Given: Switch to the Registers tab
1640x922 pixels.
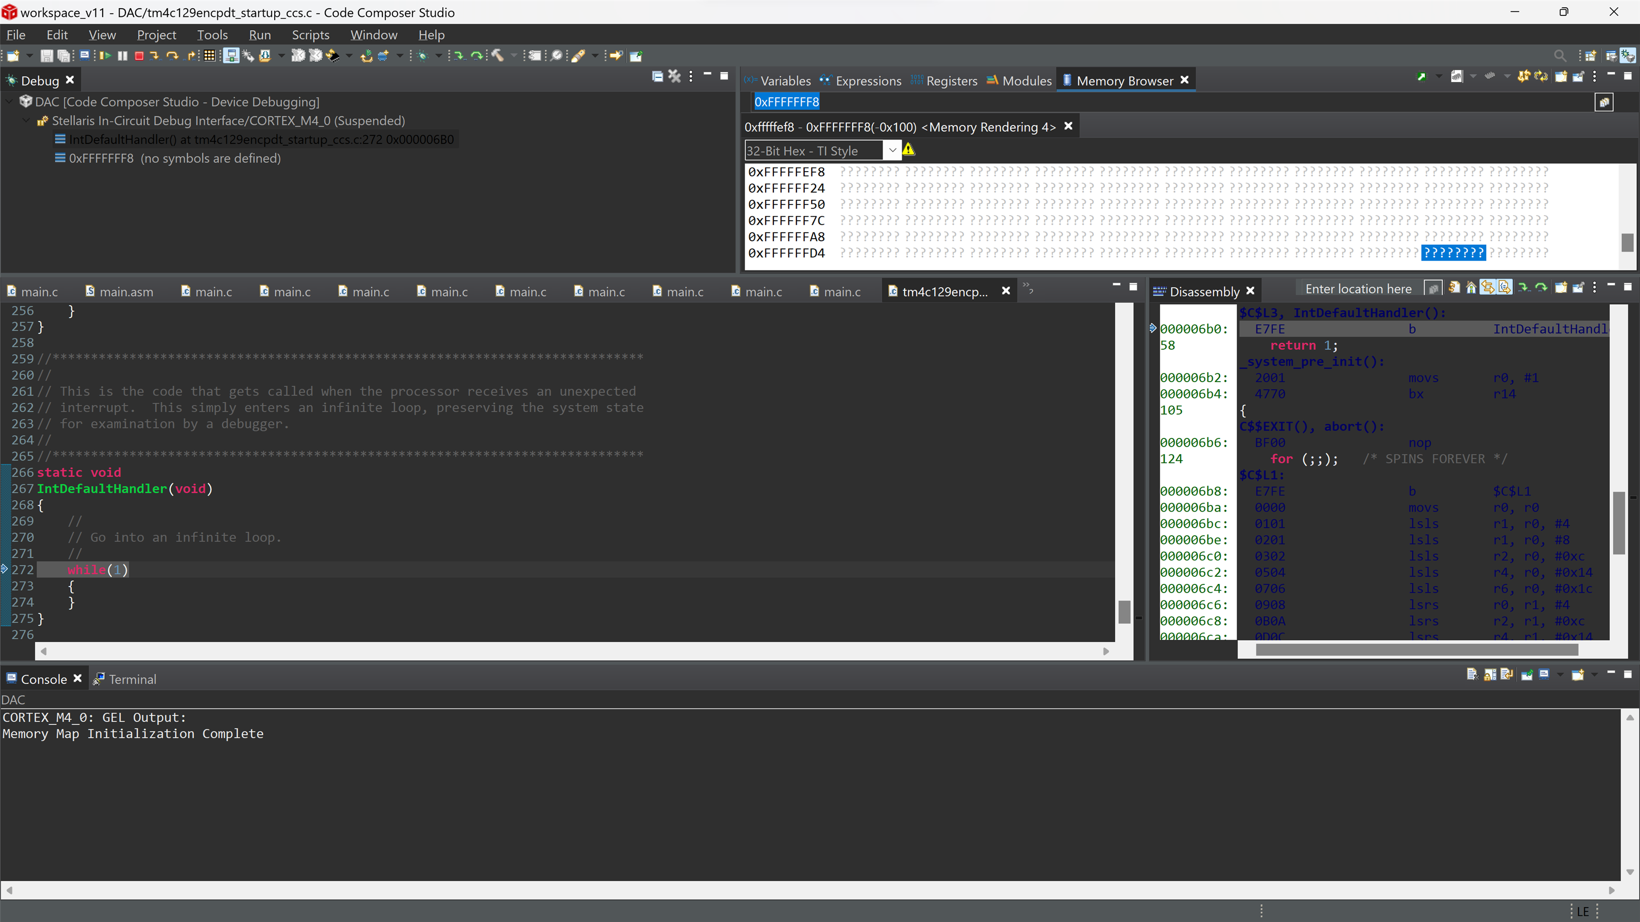Looking at the screenshot, I should pyautogui.click(x=944, y=81).
